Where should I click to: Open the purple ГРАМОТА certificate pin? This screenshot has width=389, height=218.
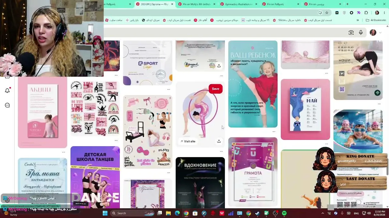pyautogui.click(x=253, y=172)
